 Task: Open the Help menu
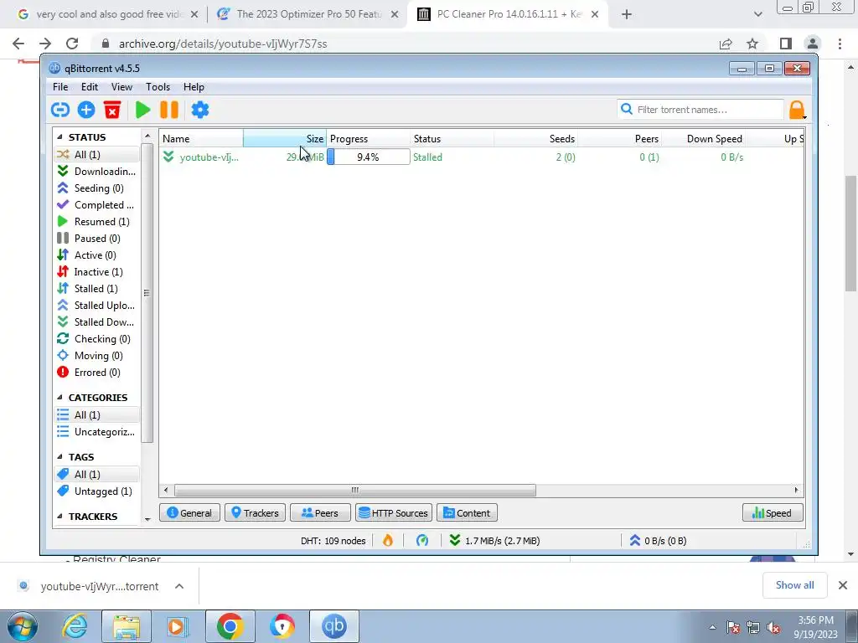194,87
